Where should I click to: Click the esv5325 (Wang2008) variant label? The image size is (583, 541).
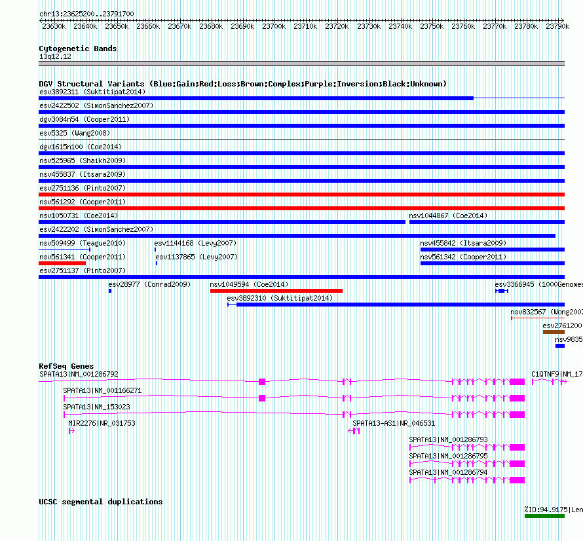pyautogui.click(x=75, y=133)
